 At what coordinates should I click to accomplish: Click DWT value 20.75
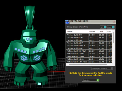click(101, 62)
